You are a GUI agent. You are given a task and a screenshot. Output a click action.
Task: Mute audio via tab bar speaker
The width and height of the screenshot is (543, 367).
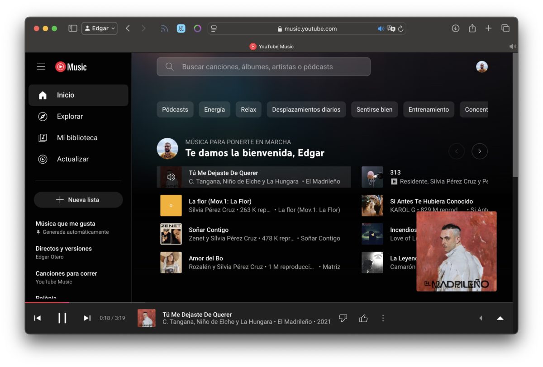[x=512, y=47]
